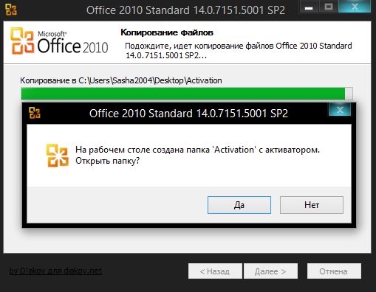The width and height of the screenshot is (376, 292).
Task: Click the Открыть папку? message text
Action: [107, 161]
